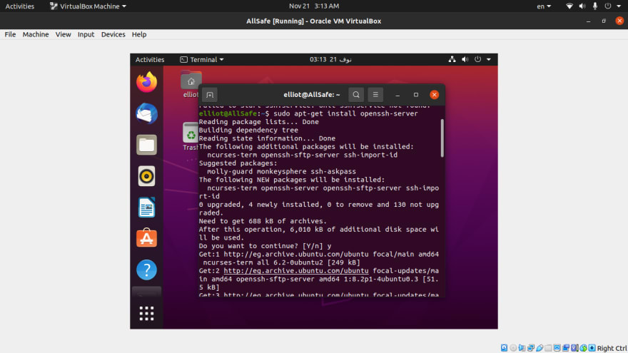Open host clock Nov 21 3:13 AM
The height and width of the screenshot is (353, 628).
pyautogui.click(x=314, y=6)
